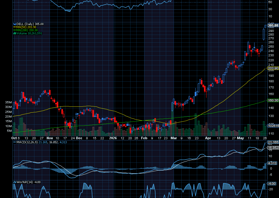Select the green MA(200) line swatch in the legend
This screenshot has width=279, height=198.
coord(15,30)
